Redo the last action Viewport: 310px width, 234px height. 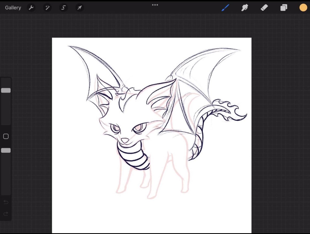pyautogui.click(x=6, y=214)
